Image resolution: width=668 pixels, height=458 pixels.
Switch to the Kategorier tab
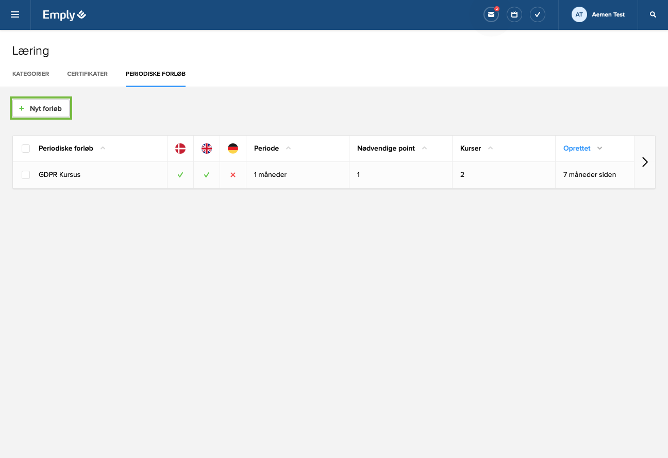click(x=30, y=74)
